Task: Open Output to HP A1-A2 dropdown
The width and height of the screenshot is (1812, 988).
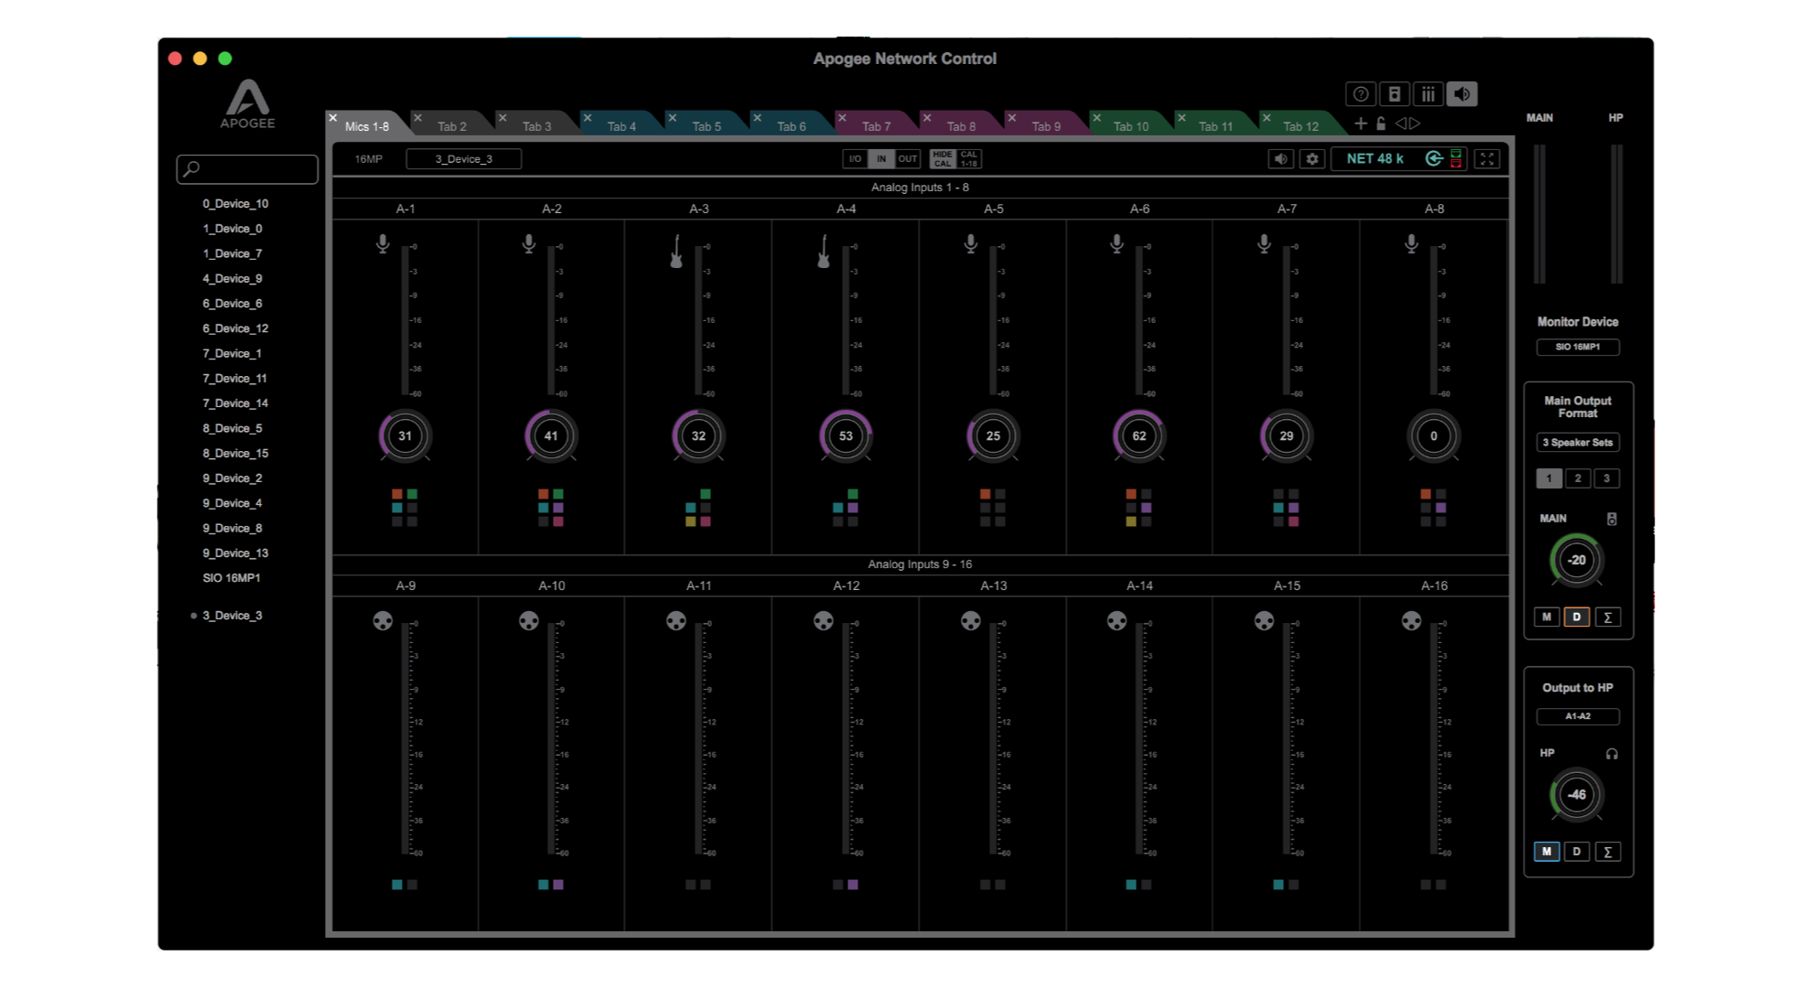Action: coord(1578,716)
